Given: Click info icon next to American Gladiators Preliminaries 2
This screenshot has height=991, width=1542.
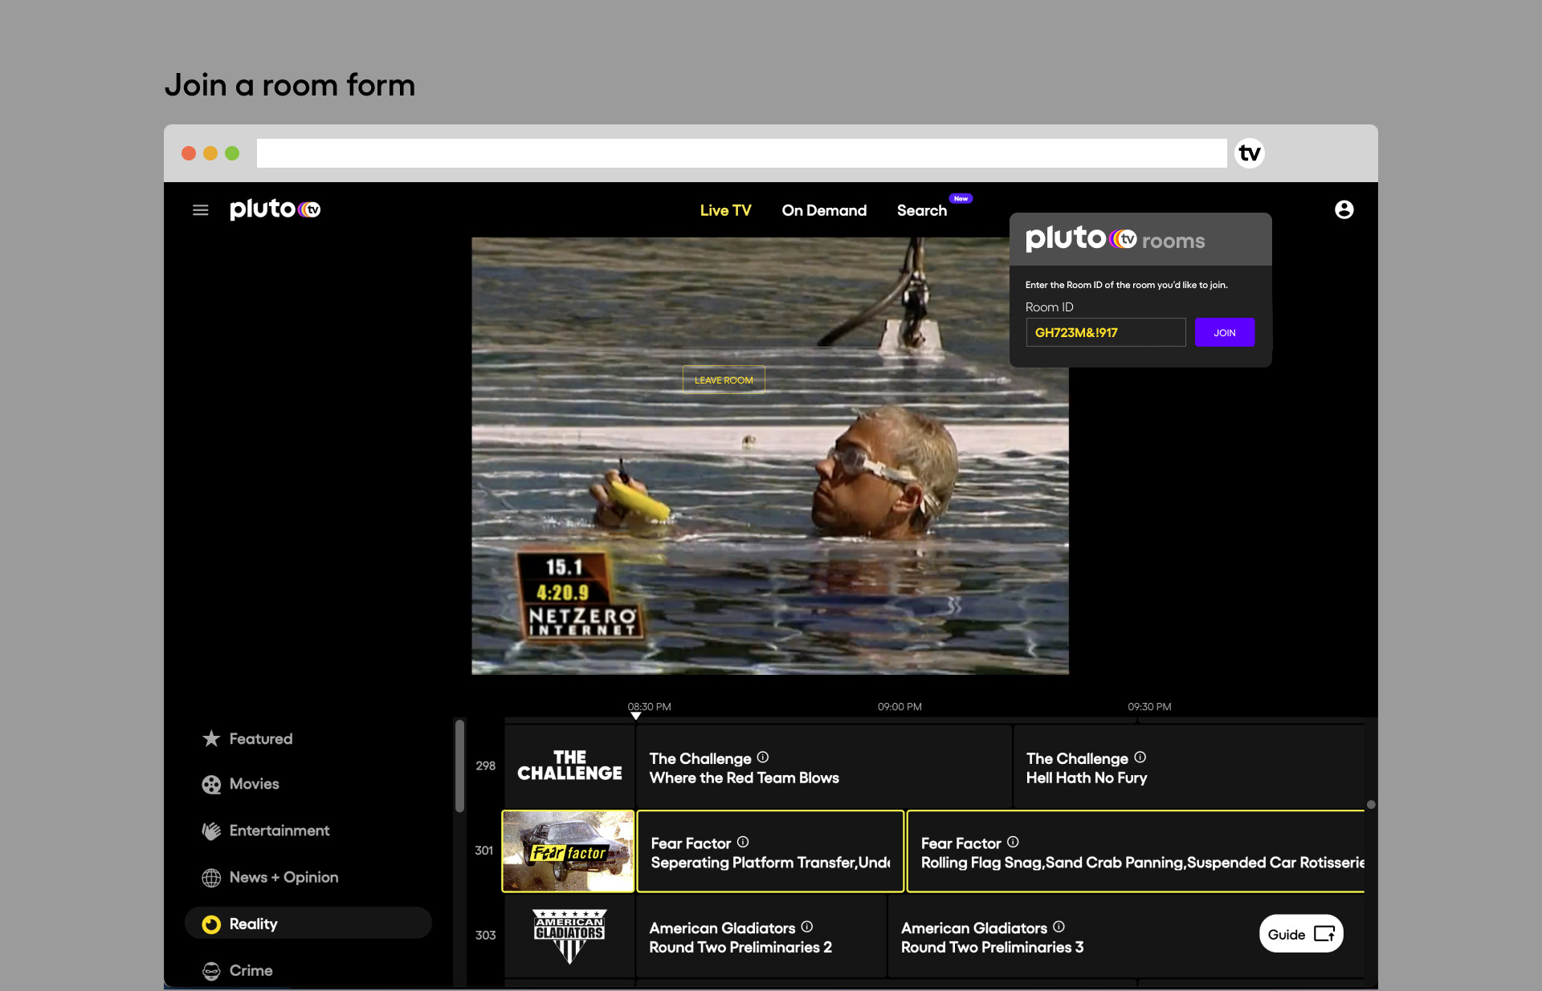Looking at the screenshot, I should (x=807, y=927).
